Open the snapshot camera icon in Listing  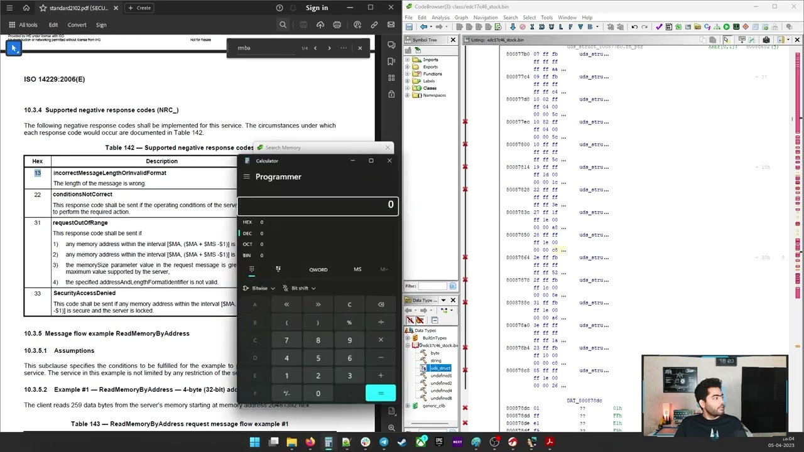(x=766, y=40)
